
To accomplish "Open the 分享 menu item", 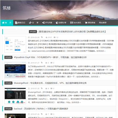I will pos(34,23).
